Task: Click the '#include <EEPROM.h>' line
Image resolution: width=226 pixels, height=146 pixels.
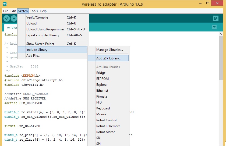Action: point(22,76)
